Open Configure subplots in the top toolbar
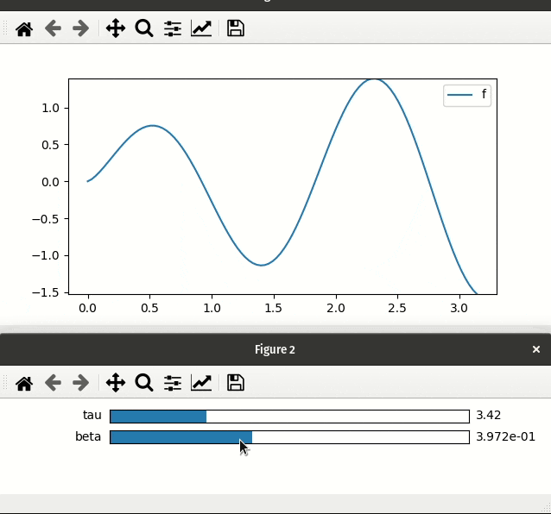The width and height of the screenshot is (551, 514). pos(173,28)
